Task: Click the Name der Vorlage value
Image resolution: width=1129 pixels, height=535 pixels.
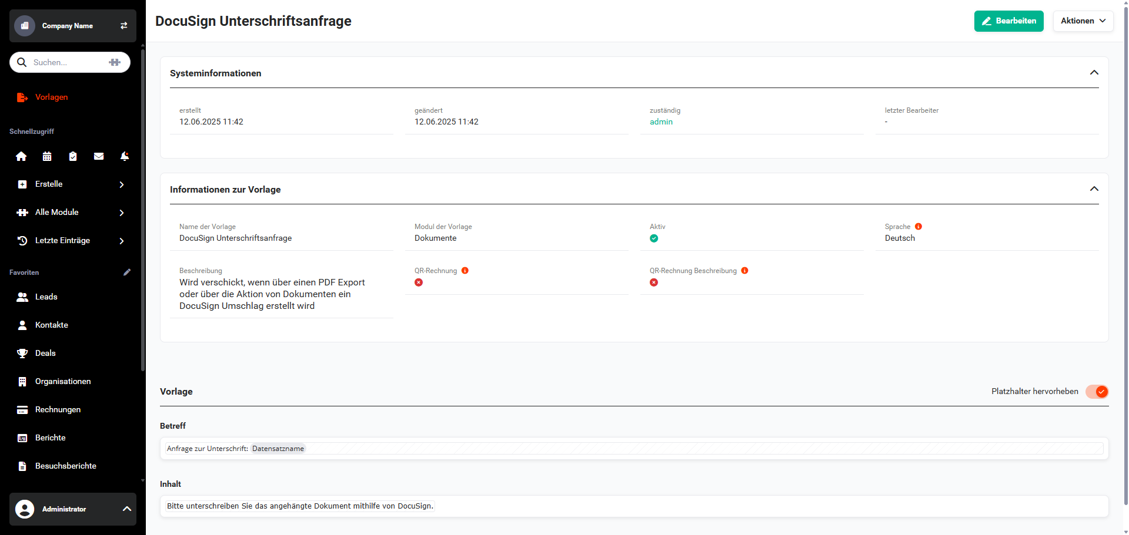Action: pyautogui.click(x=235, y=238)
